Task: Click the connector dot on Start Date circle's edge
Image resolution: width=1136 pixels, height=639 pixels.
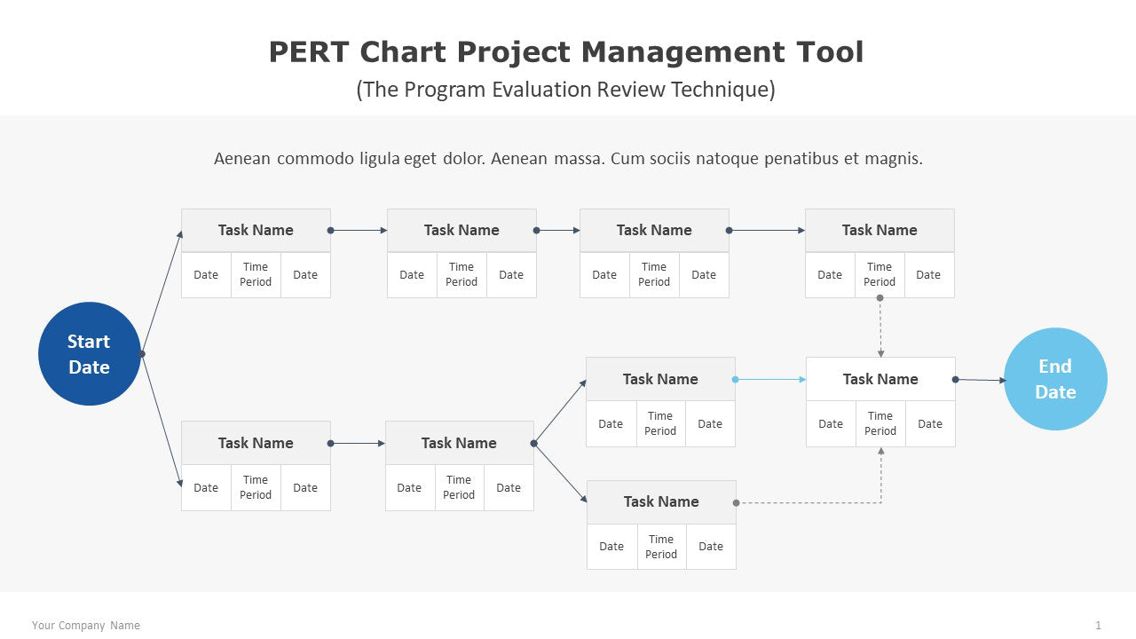Action: (142, 354)
